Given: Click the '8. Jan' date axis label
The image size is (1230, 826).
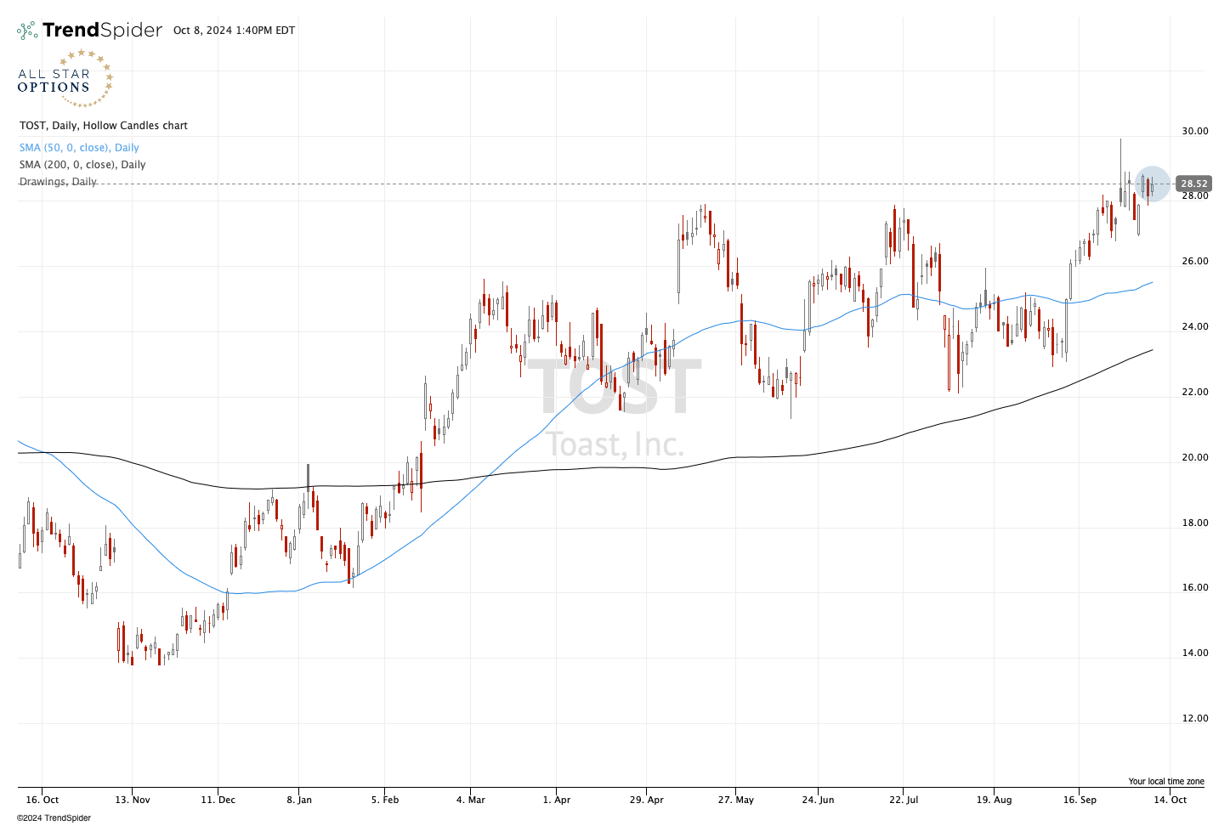Looking at the screenshot, I should (298, 800).
